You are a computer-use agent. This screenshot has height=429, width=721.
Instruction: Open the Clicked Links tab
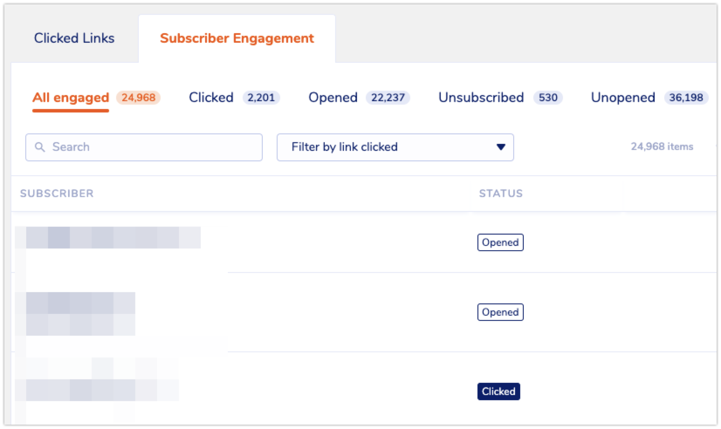pyautogui.click(x=74, y=38)
